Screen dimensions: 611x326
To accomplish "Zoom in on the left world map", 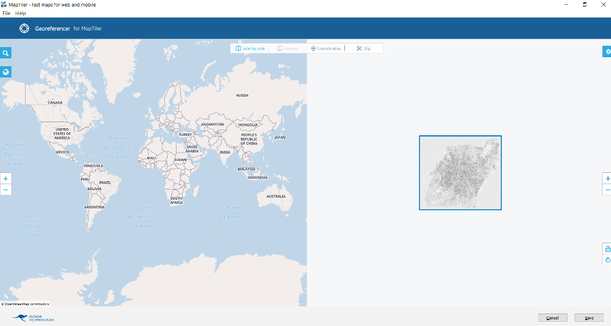I will 5,179.
